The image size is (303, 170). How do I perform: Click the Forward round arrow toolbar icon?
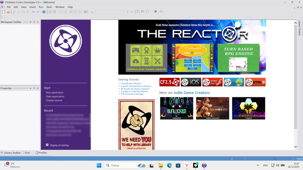55,12
